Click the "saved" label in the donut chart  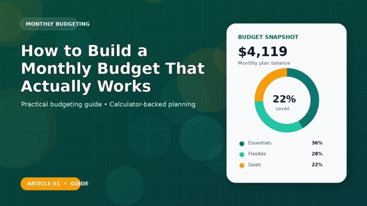point(282,109)
